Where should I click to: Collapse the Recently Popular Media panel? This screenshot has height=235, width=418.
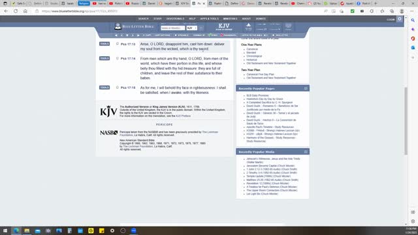point(306,152)
